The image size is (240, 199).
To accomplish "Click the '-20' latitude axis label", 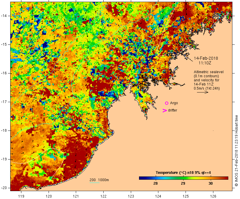I will pos(4,188).
